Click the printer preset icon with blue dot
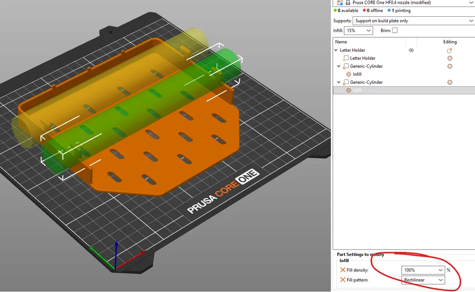Image resolution: width=475 pixels, height=292 pixels. tap(340, 3)
